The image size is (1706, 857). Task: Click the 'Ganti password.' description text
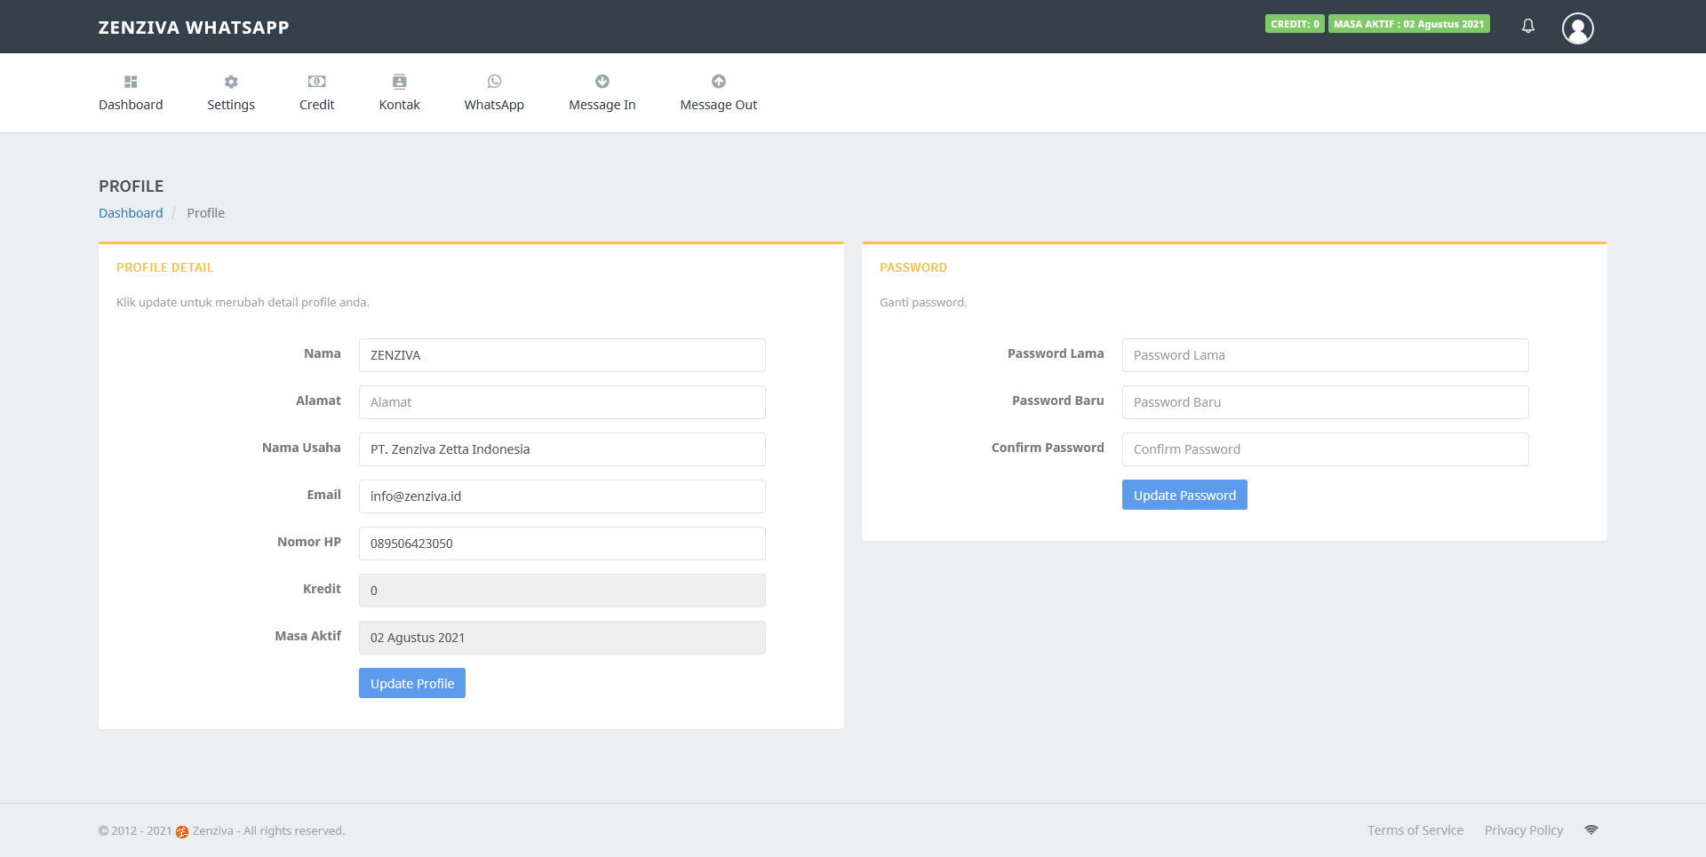coord(923,303)
